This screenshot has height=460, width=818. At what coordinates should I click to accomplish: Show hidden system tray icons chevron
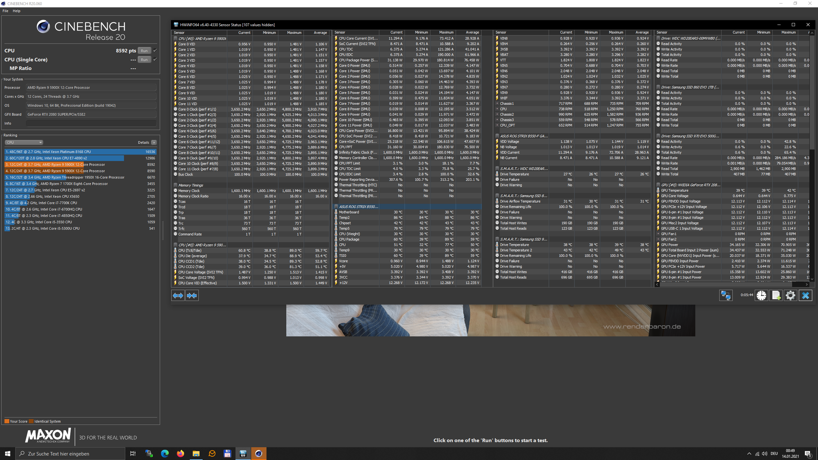749,454
